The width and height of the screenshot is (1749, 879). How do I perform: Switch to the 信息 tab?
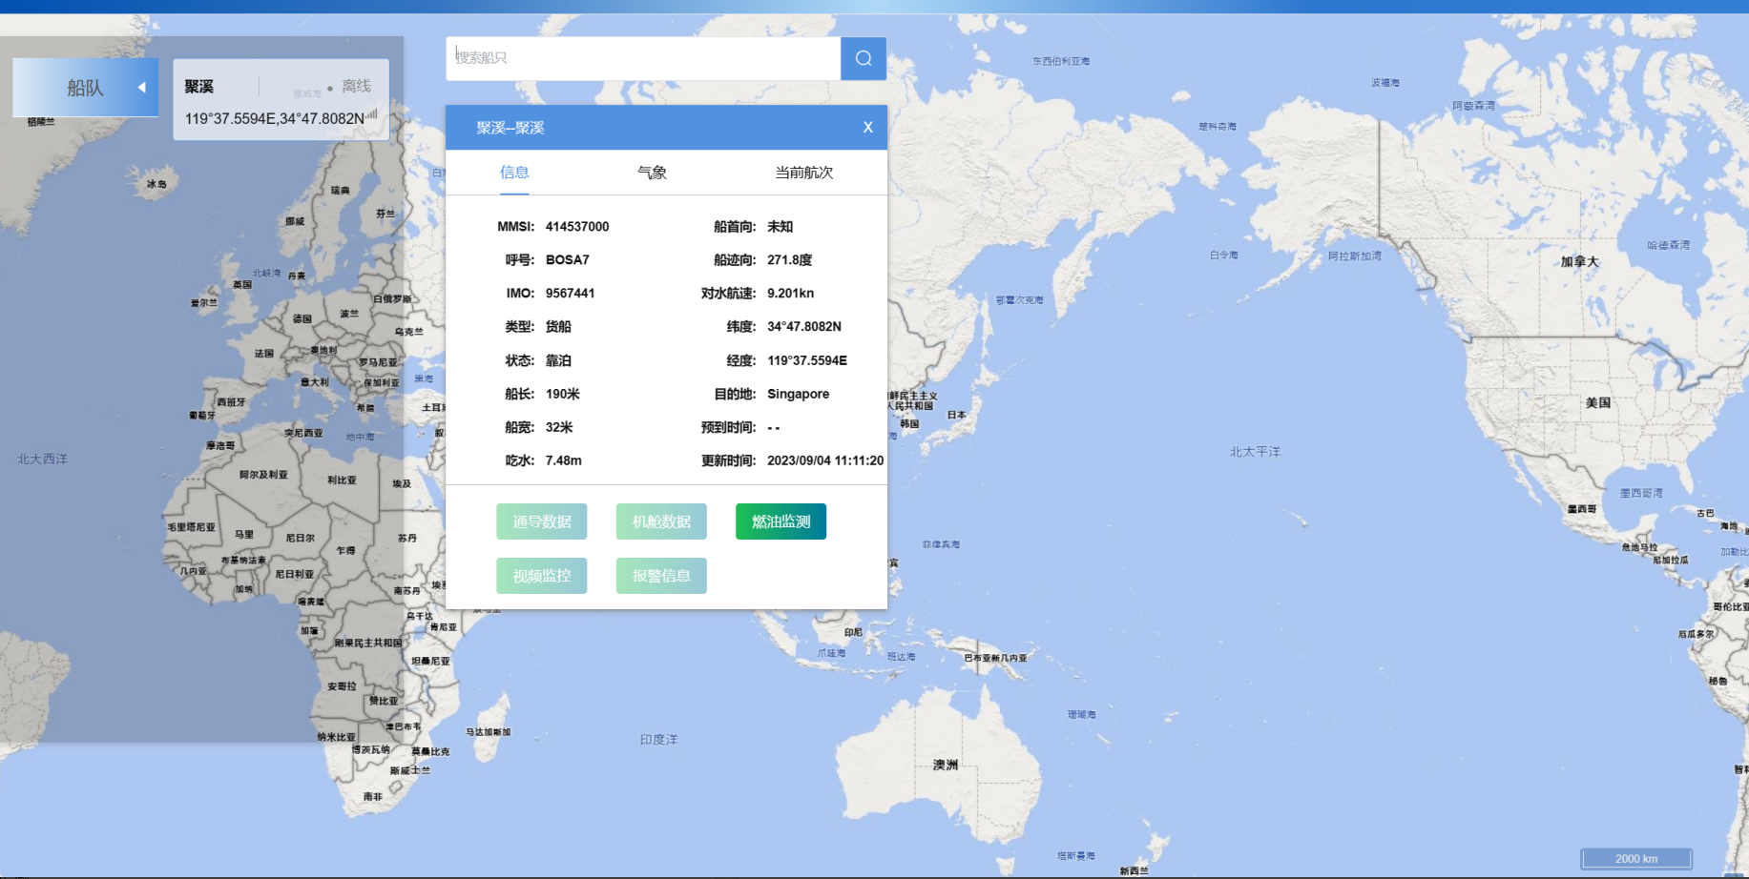514,173
